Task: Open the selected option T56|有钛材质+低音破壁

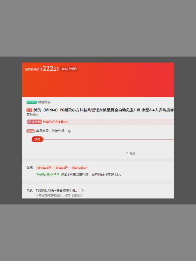Action: coord(60,190)
